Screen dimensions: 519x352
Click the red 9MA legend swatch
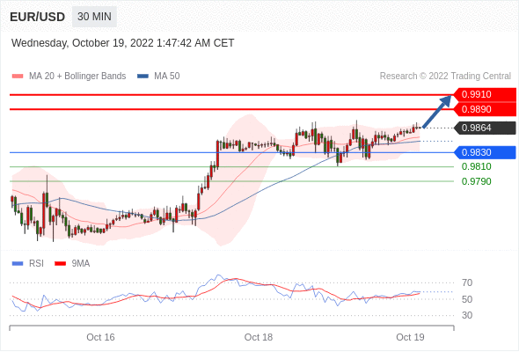(60, 264)
